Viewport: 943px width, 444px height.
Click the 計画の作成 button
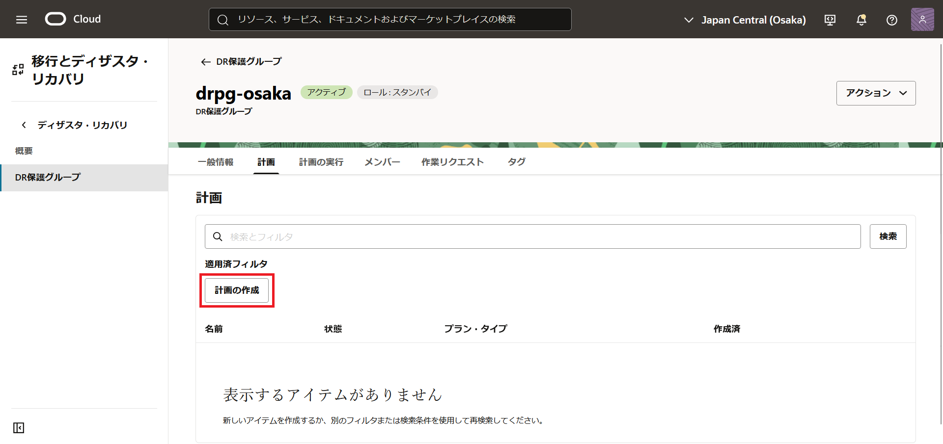pos(237,290)
